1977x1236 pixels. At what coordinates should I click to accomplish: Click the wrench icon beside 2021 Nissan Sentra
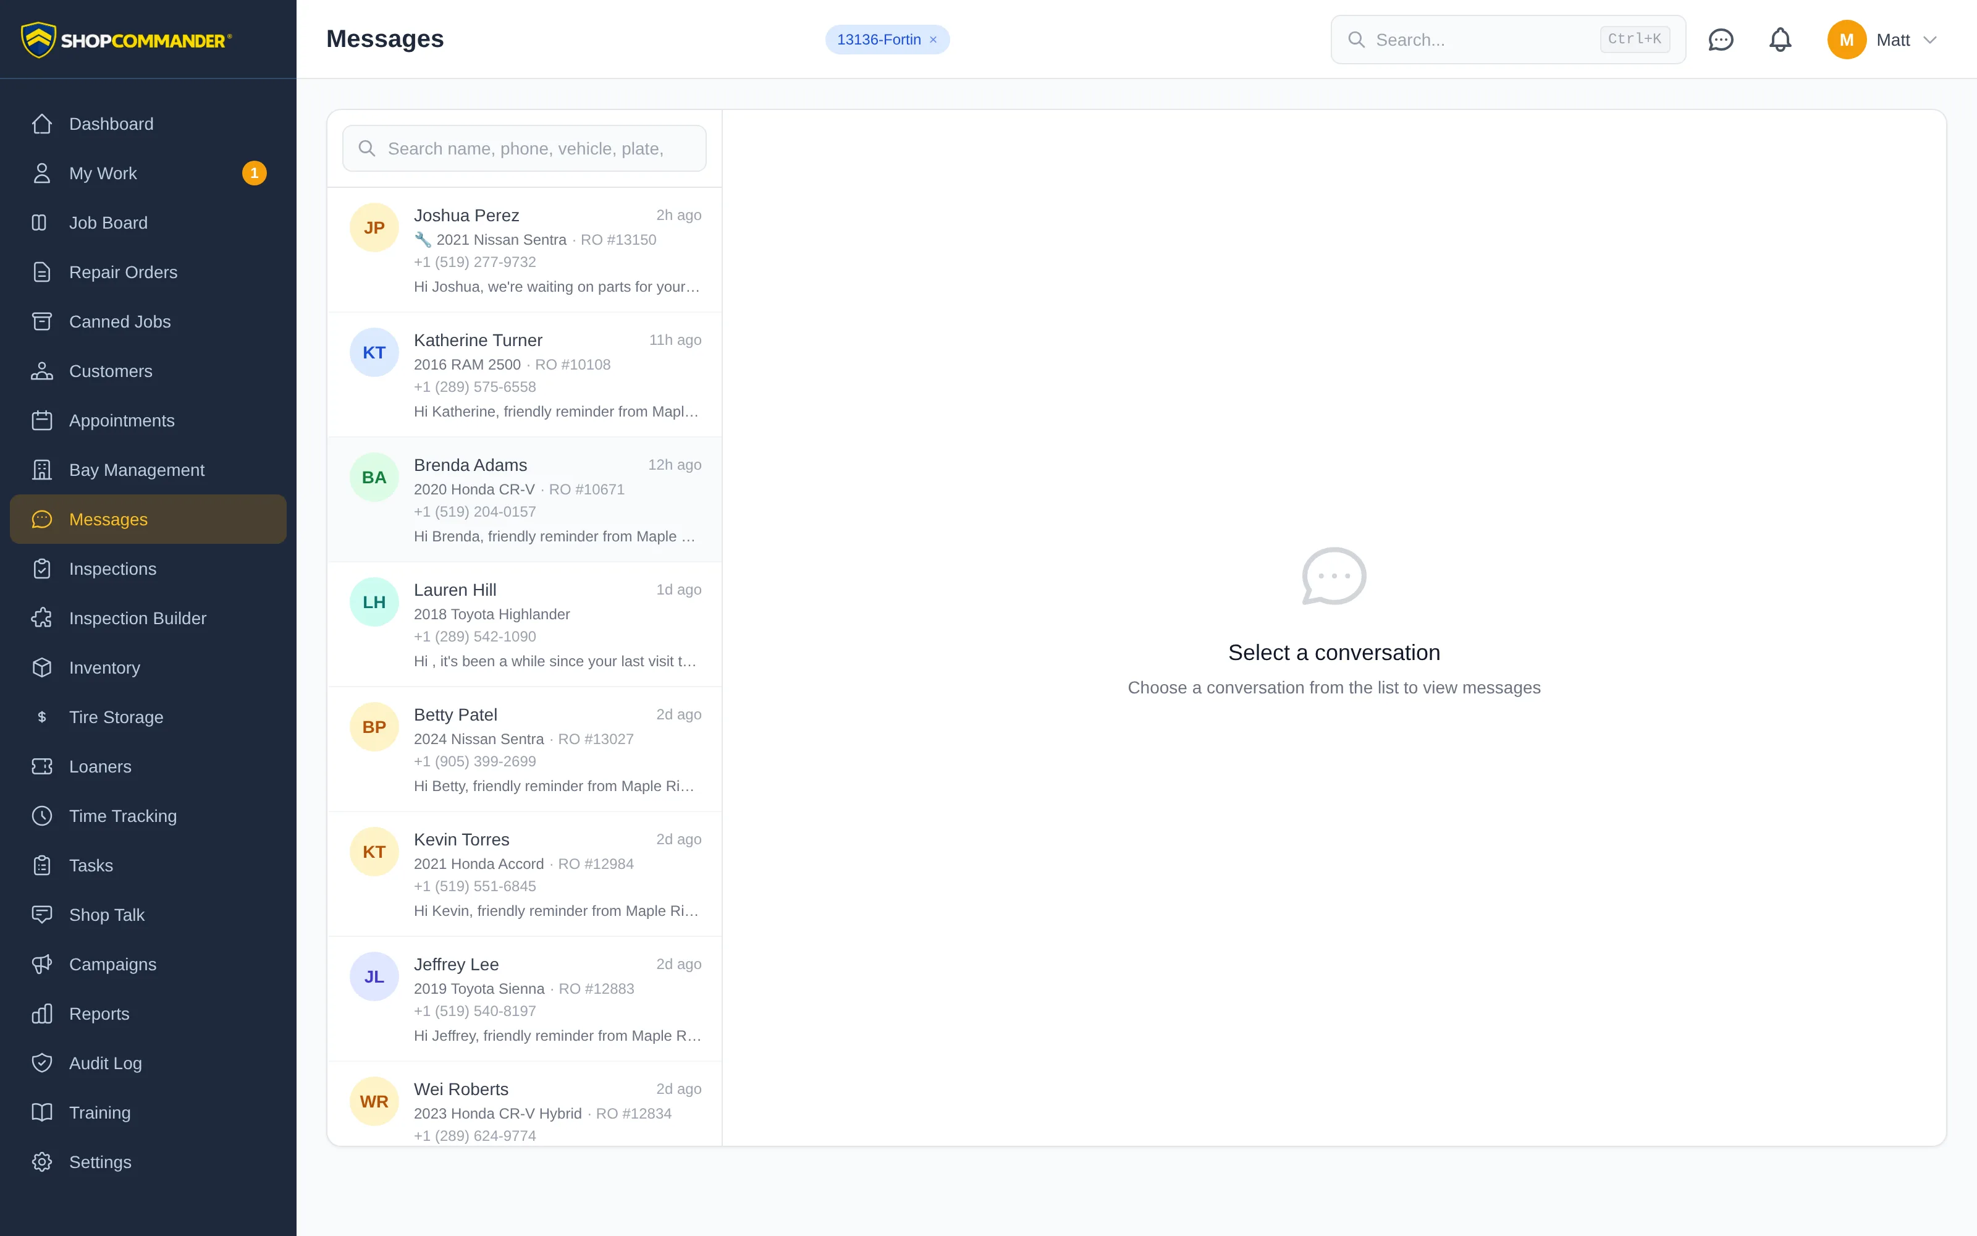coord(423,240)
